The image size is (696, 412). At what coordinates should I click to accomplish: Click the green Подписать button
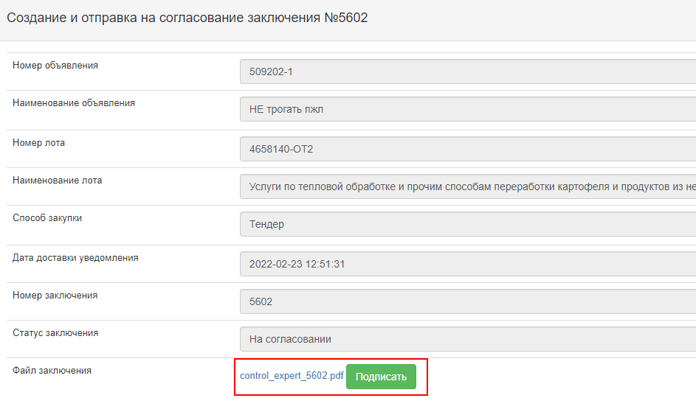(x=381, y=377)
